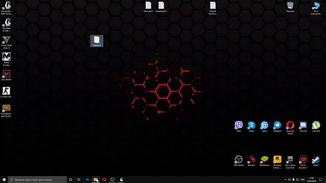
Task: Select the new text document file at desktop top
Action: coord(213,8)
